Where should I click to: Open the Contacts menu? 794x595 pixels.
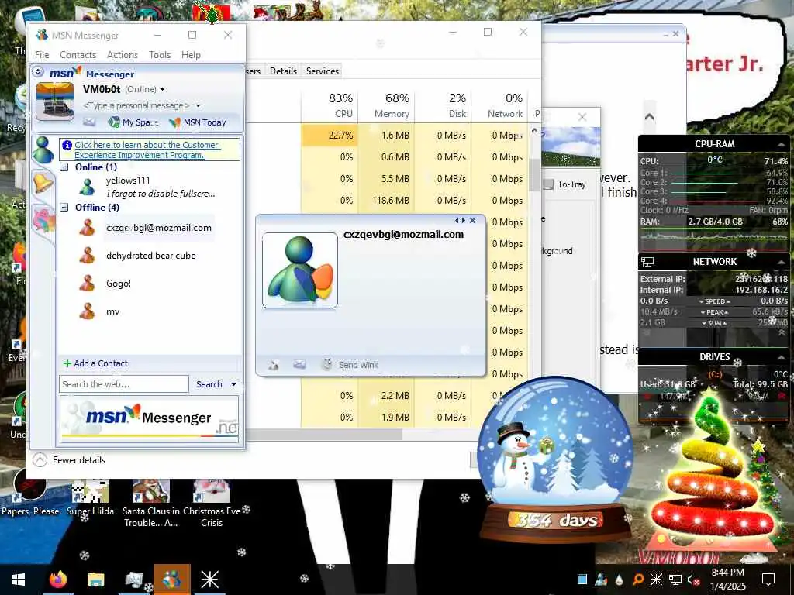pyautogui.click(x=78, y=55)
